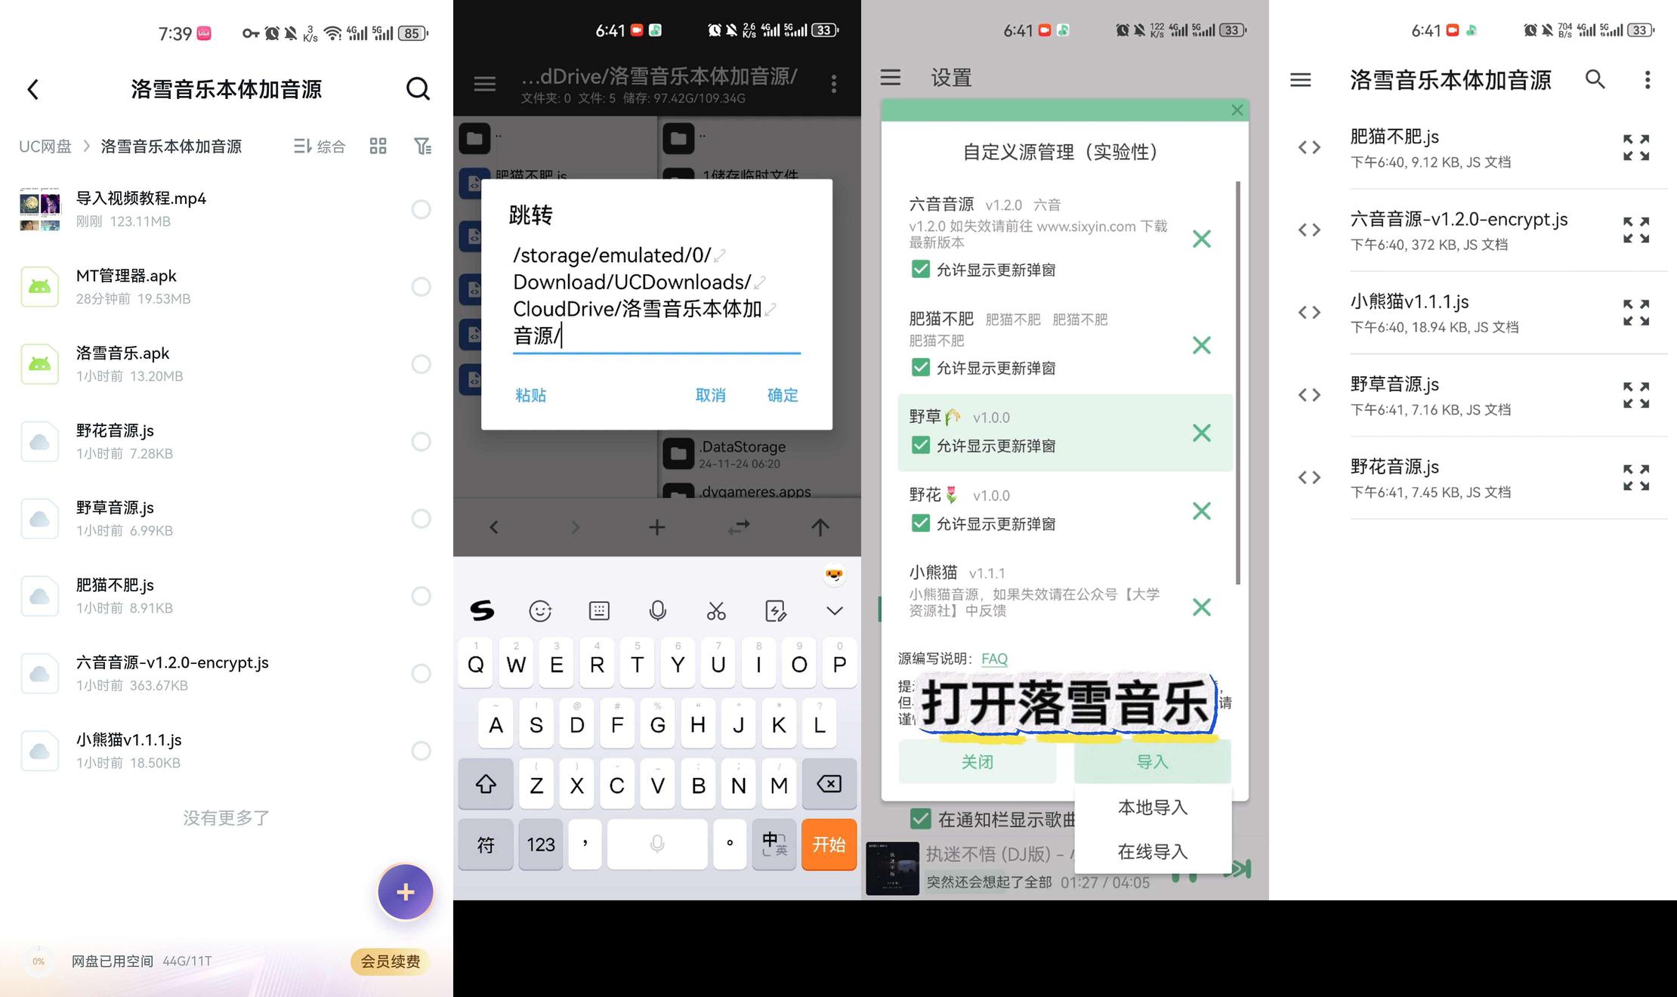Screen dimensions: 1677x997
Task: Remove 小熊猫 source with its X
Action: 1202,607
